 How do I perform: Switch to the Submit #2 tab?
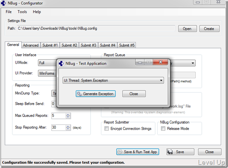click(x=69, y=45)
